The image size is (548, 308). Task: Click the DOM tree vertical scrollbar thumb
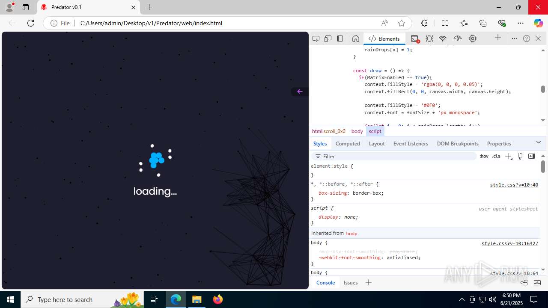tap(543, 89)
